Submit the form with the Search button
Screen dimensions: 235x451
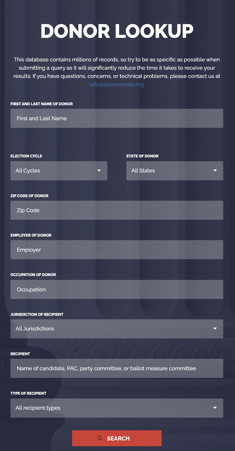117,438
